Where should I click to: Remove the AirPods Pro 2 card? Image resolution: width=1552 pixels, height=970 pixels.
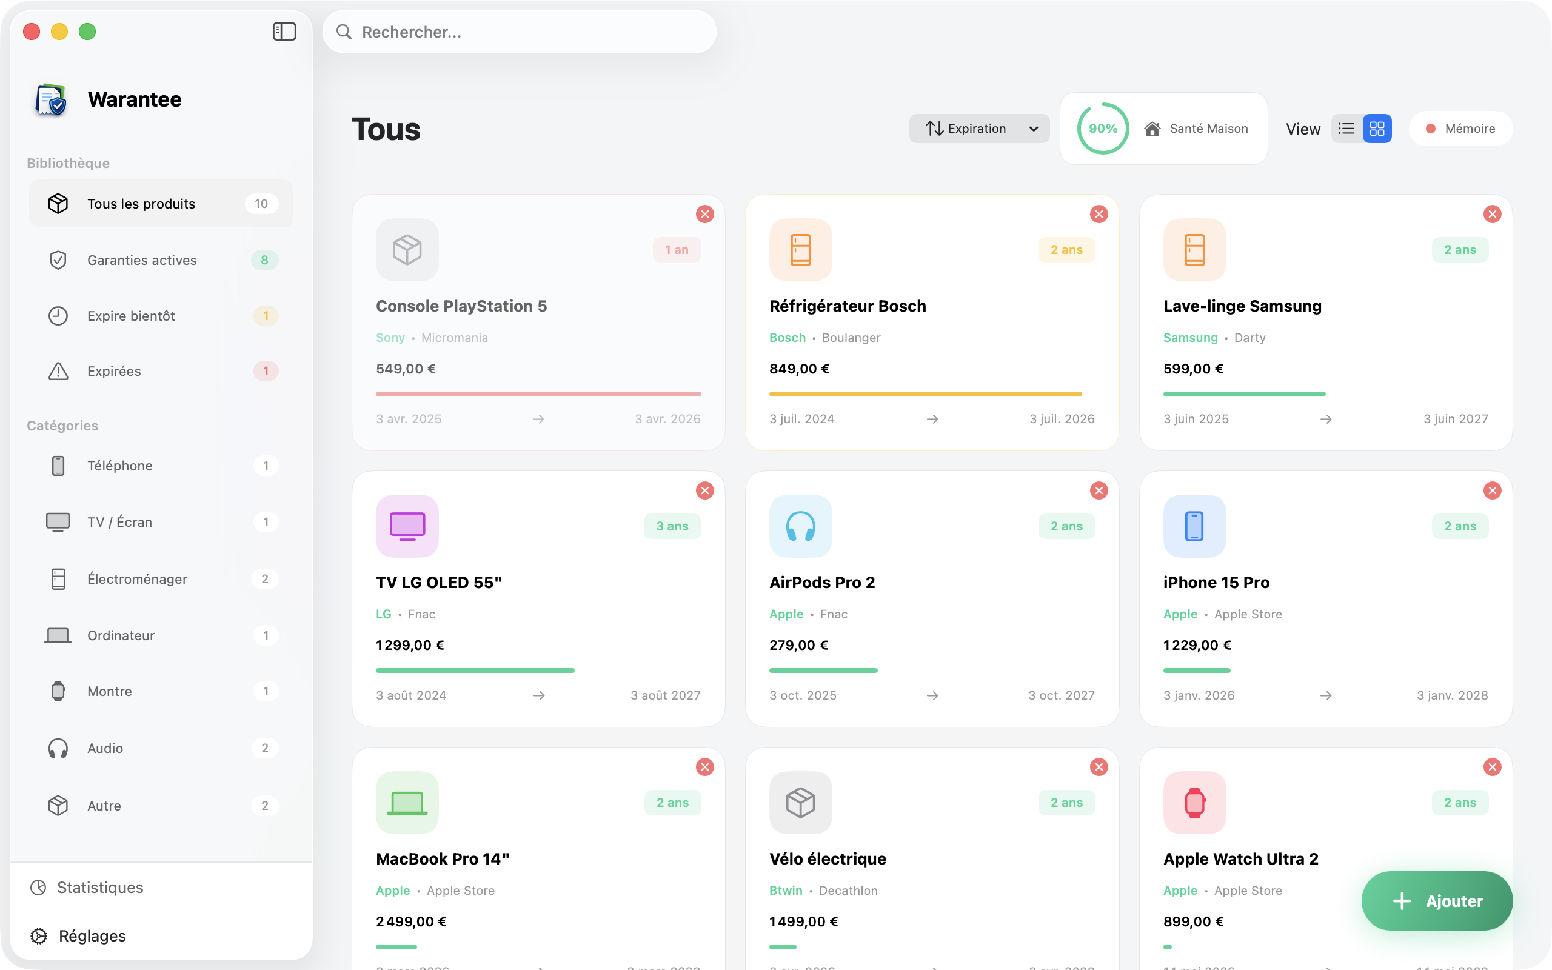click(x=1099, y=491)
